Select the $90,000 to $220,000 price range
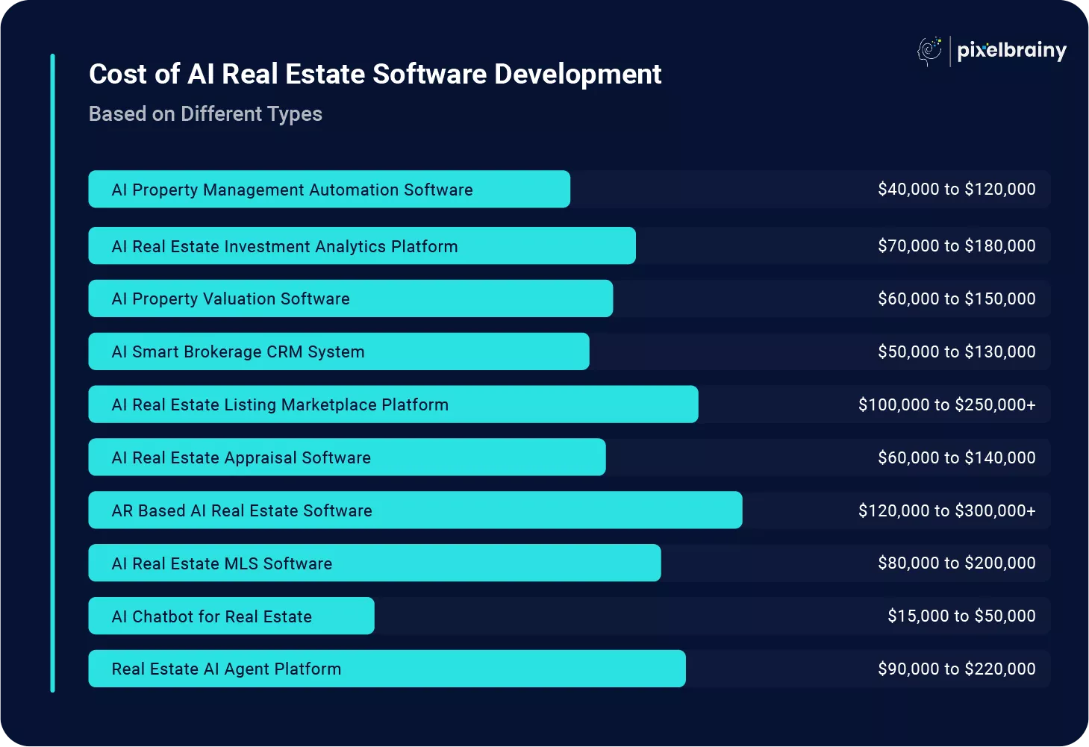The width and height of the screenshot is (1089, 747). click(956, 669)
